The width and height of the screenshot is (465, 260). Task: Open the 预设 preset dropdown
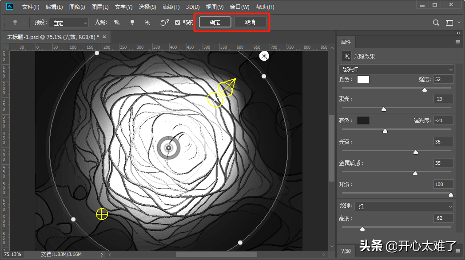tap(68, 23)
